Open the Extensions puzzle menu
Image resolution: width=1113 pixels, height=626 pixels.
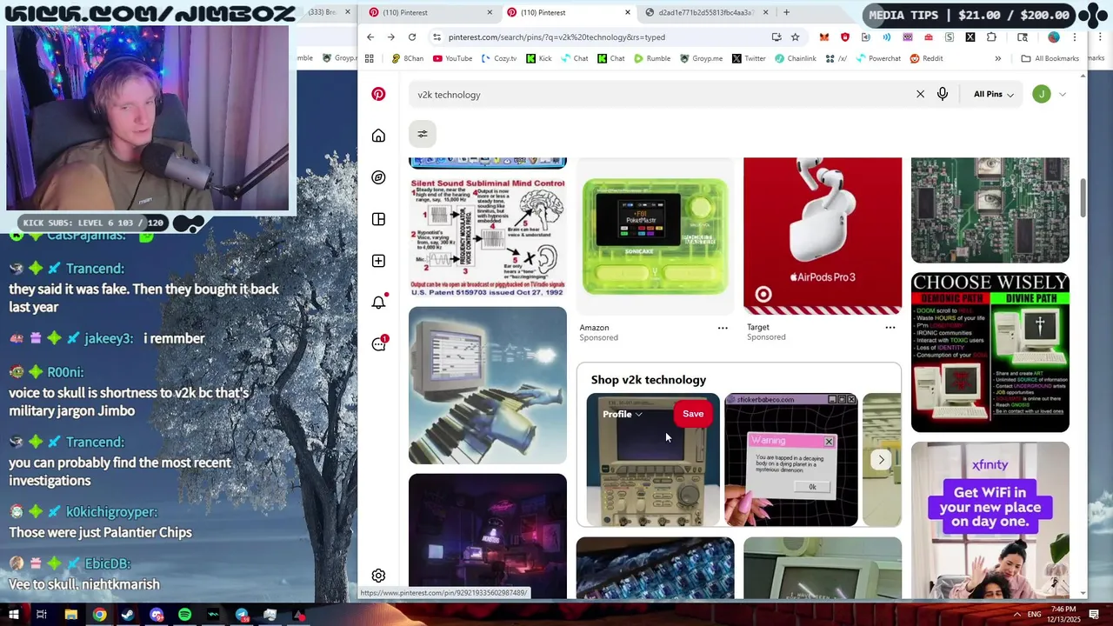(x=991, y=37)
